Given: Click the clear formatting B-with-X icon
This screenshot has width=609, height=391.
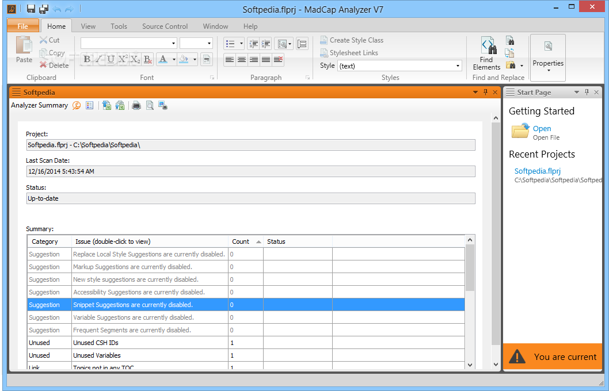Looking at the screenshot, I should click(147, 59).
